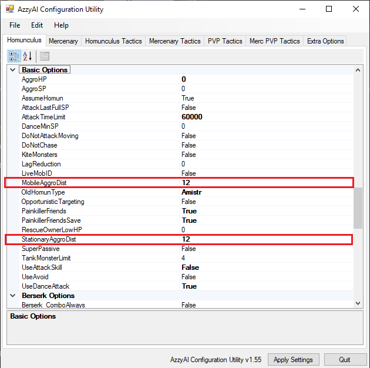This screenshot has height=368, width=370.
Task: Edit MobileAggroDist value 12
Action: point(266,183)
